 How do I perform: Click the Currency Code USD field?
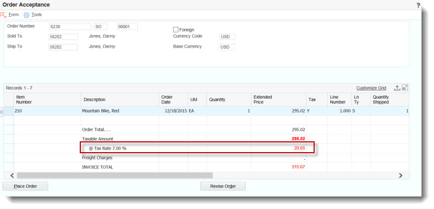(x=227, y=37)
